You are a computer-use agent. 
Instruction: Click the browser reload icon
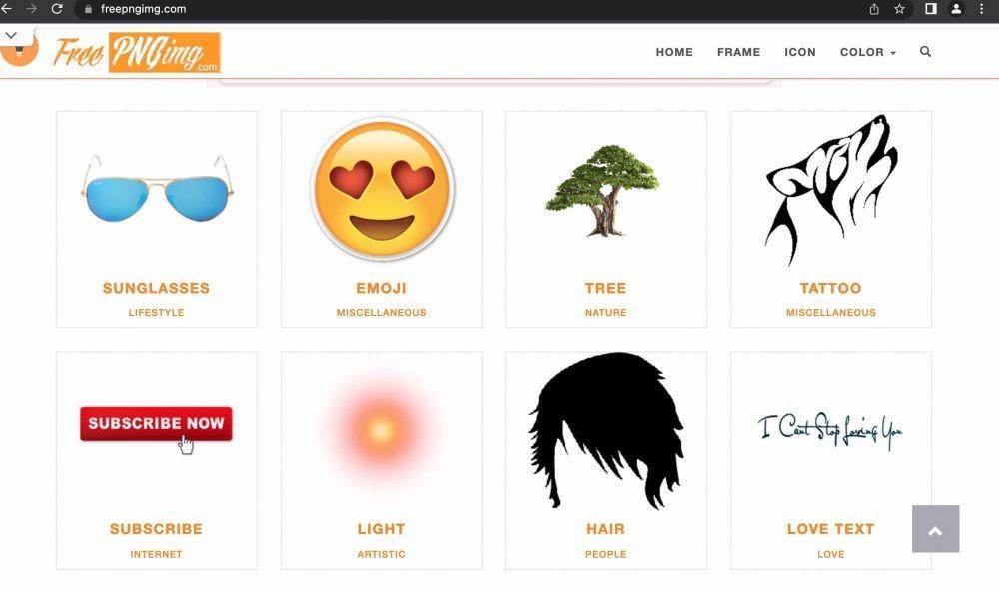57,9
